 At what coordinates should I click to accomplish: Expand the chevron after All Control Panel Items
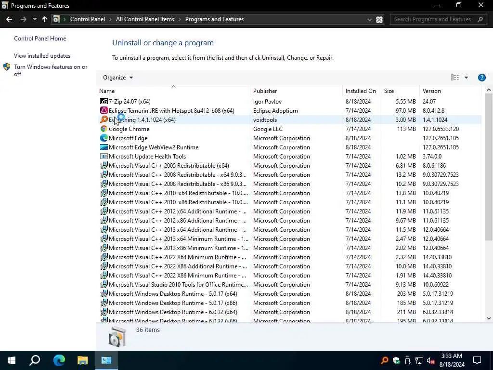pyautogui.click(x=180, y=19)
